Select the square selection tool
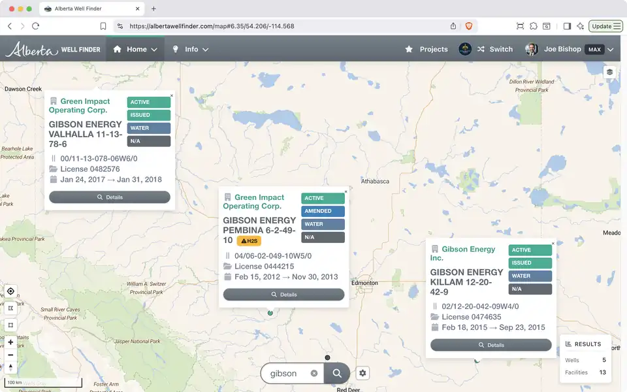The width and height of the screenshot is (627, 392). pos(11,325)
